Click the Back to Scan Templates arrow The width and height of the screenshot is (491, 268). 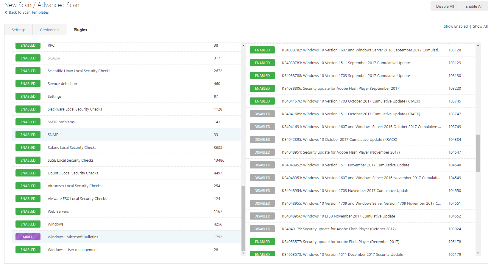click(6, 12)
